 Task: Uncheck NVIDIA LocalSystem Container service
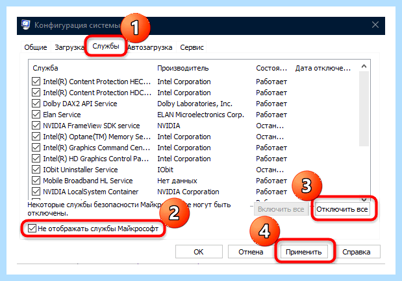click(36, 192)
